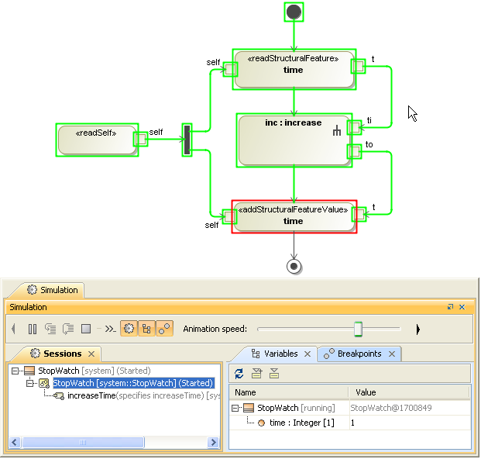Image resolution: width=481 pixels, height=459 pixels.
Task: Stop the simulation with the square button
Action: coord(87,329)
